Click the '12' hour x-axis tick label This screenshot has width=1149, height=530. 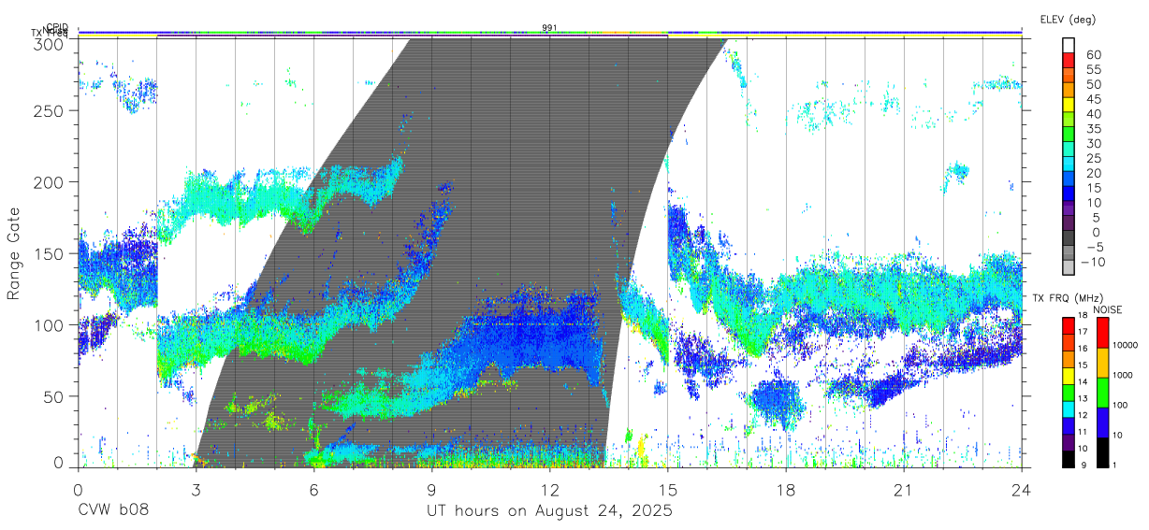click(550, 490)
